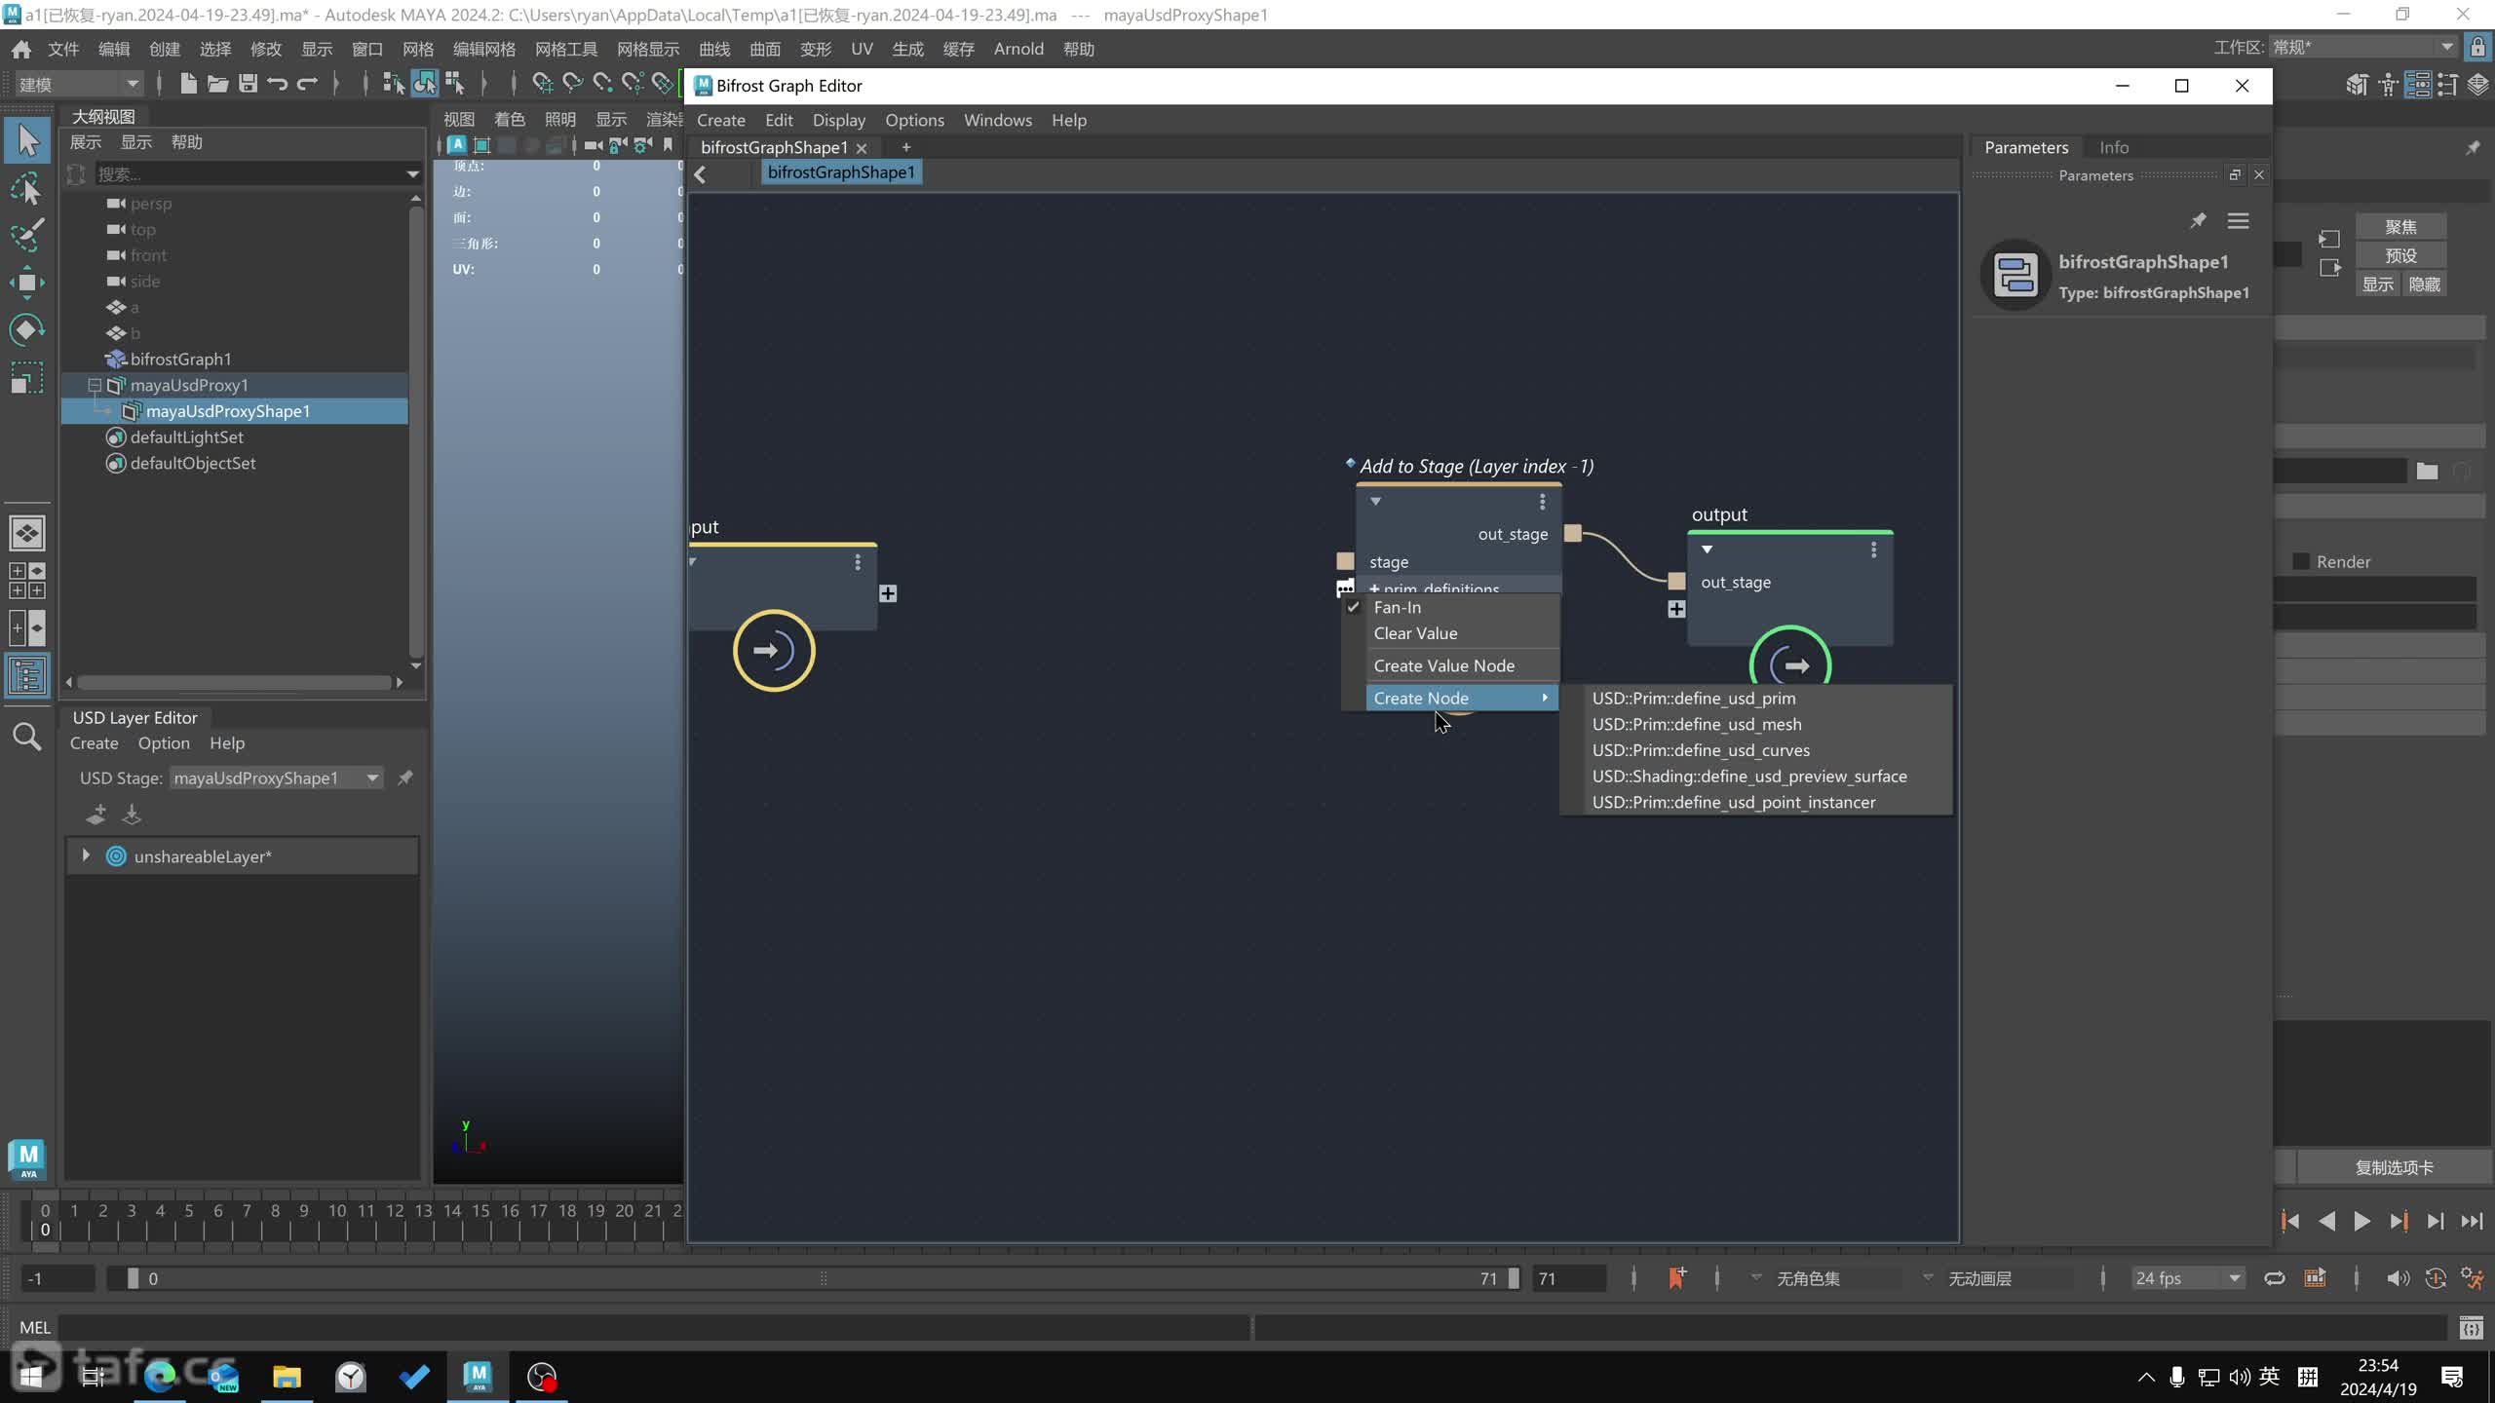Click the 预设 button in Attribute Editor
The image size is (2495, 1403).
2400,255
